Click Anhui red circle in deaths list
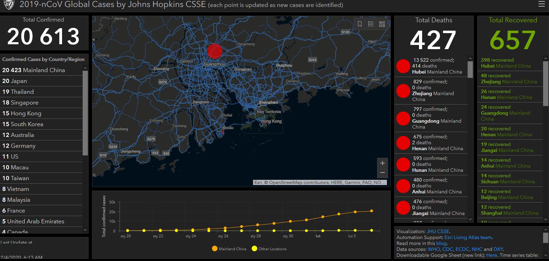Viewport: 549px width, 261px height. click(403, 186)
